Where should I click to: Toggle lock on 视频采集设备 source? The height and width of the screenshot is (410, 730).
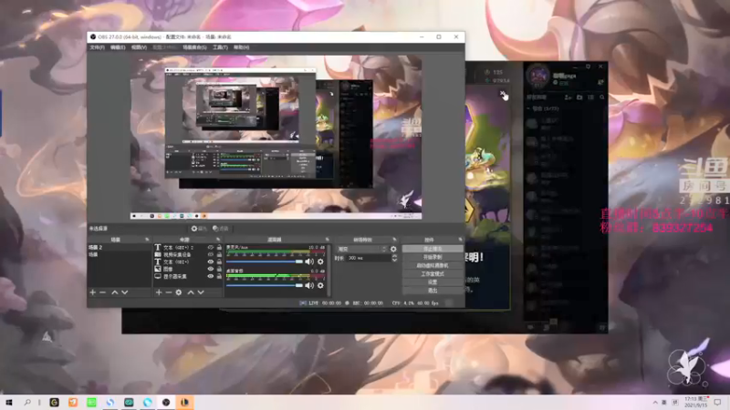219,255
